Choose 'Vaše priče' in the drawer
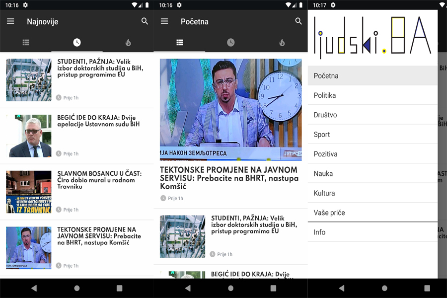 pyautogui.click(x=372, y=213)
